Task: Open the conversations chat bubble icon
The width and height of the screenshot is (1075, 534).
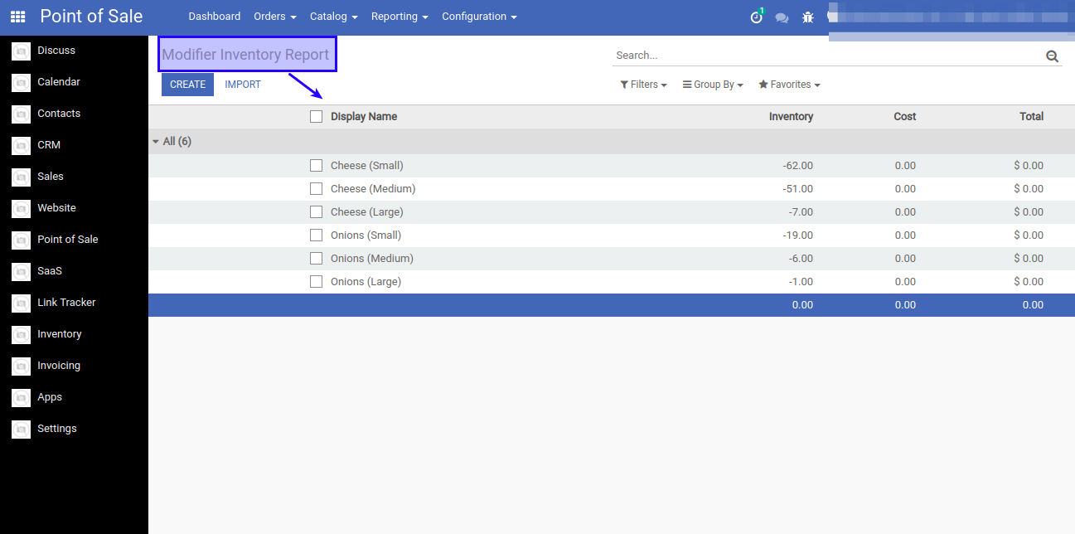Action: [782, 17]
